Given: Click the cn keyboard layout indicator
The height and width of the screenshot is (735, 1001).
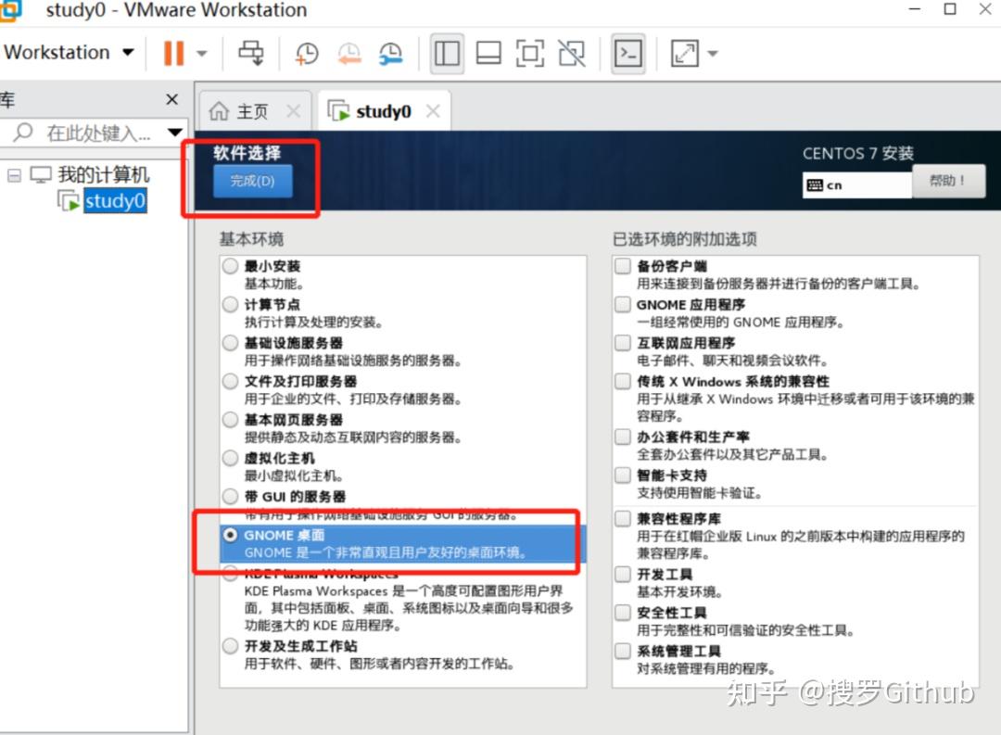Looking at the screenshot, I should 857,185.
